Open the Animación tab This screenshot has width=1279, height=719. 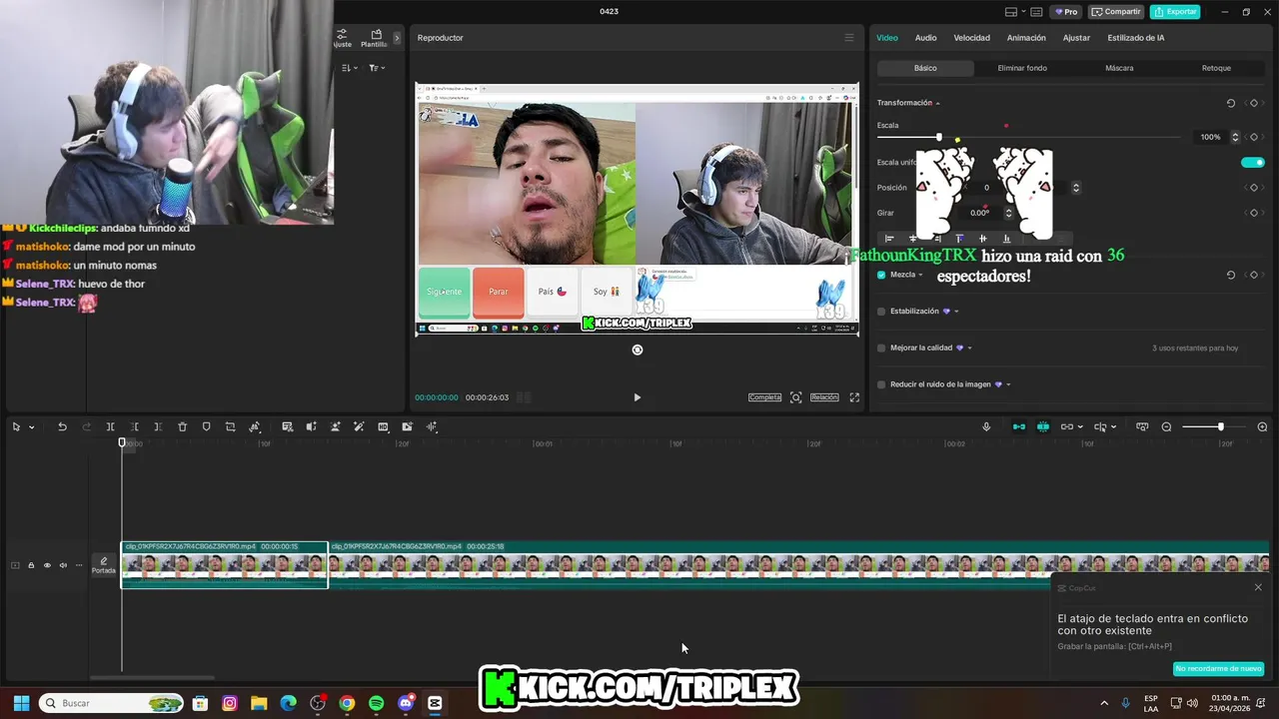(x=1026, y=38)
